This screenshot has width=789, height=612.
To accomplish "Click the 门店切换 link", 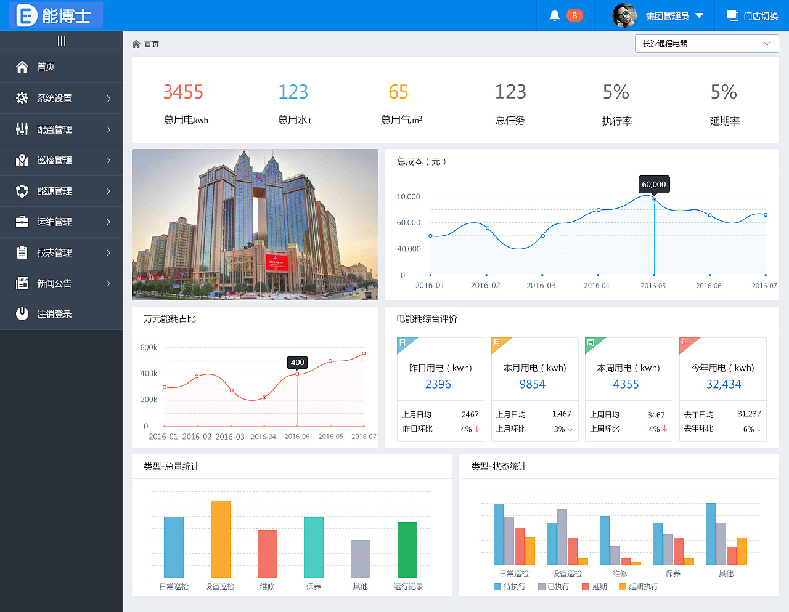I will 761,16.
